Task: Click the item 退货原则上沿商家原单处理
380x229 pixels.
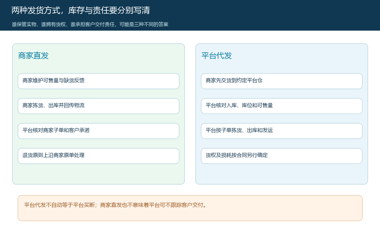Action: (x=99, y=156)
